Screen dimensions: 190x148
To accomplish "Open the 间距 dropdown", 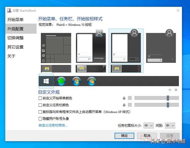I will click(170, 125).
